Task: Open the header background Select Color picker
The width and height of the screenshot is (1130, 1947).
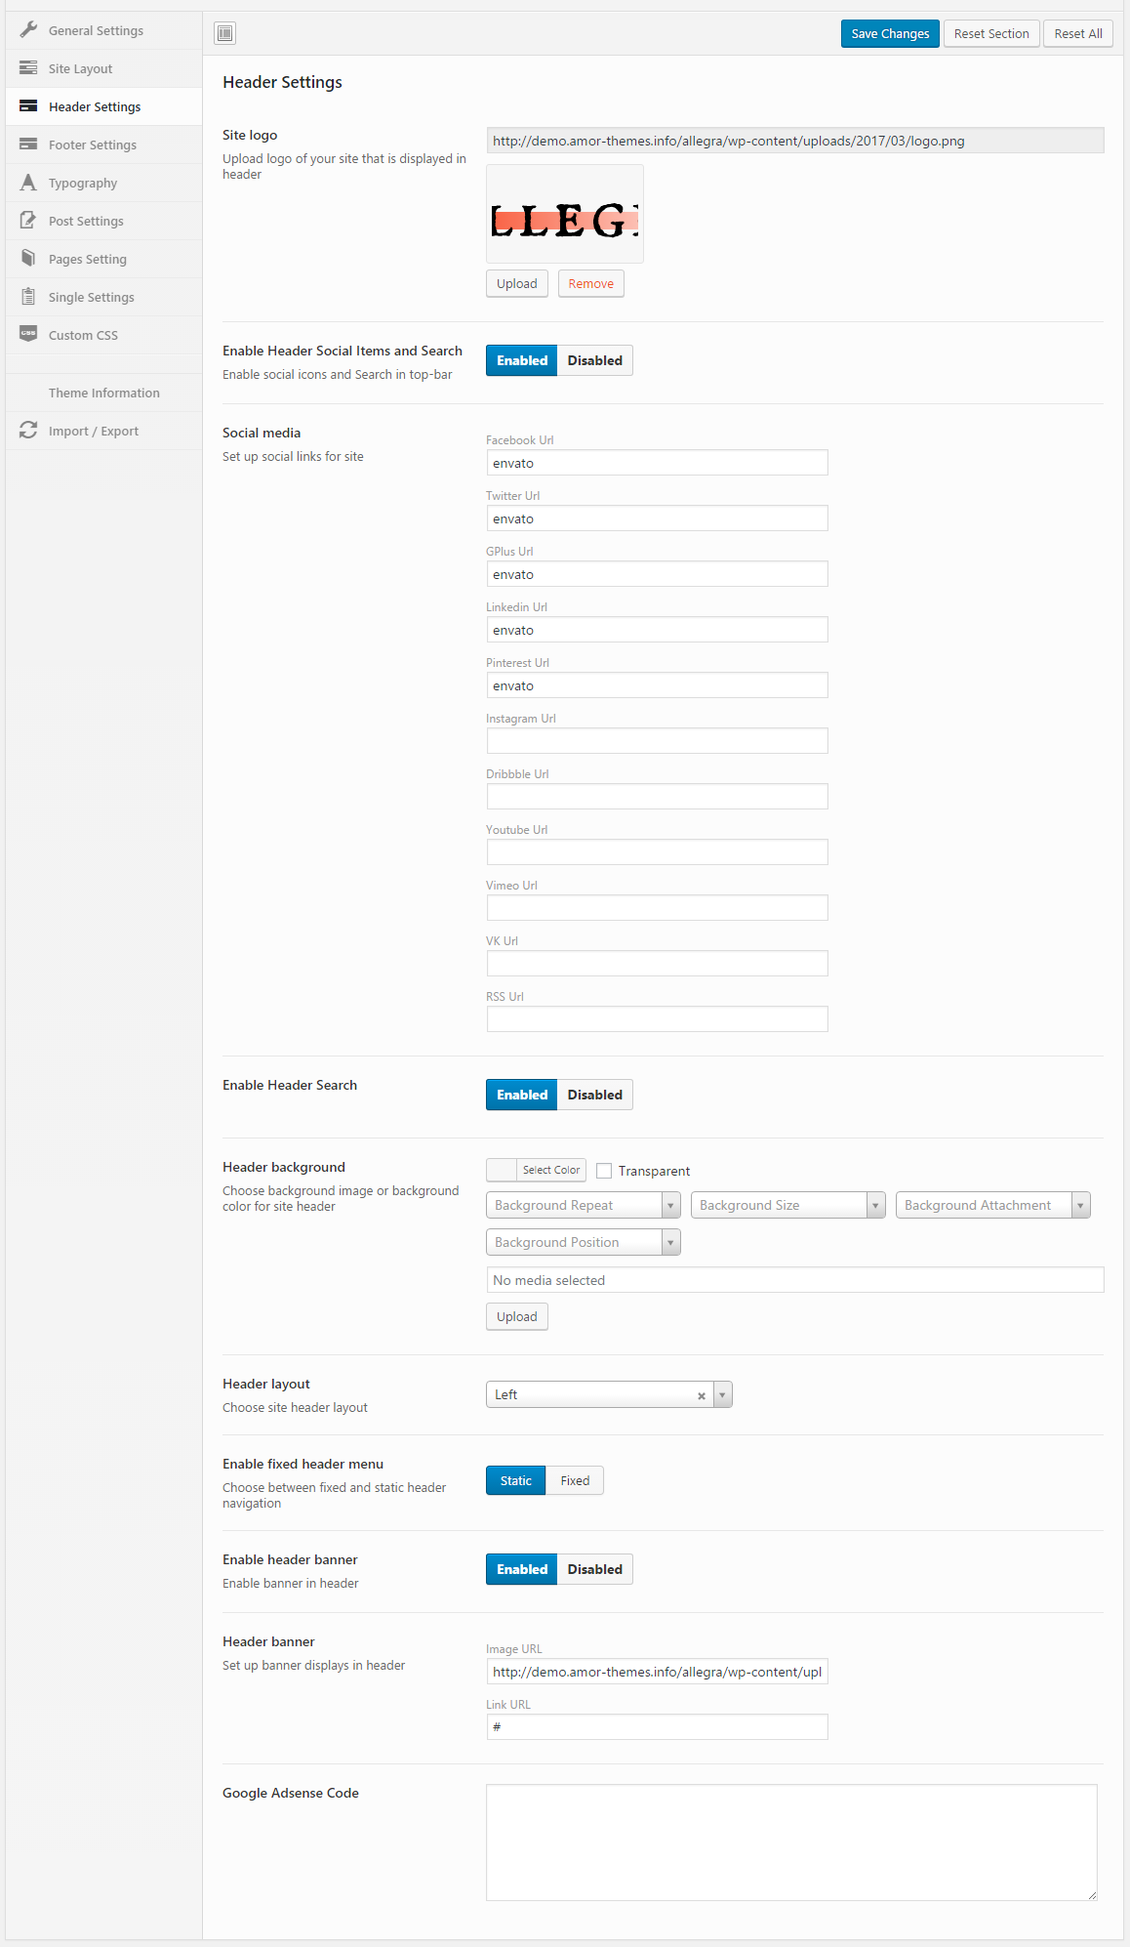Action: 536,1170
